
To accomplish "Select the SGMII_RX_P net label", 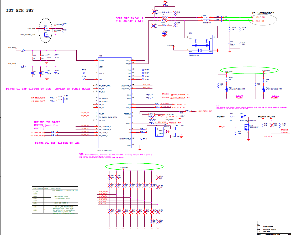I will click(x=39, y=132).
